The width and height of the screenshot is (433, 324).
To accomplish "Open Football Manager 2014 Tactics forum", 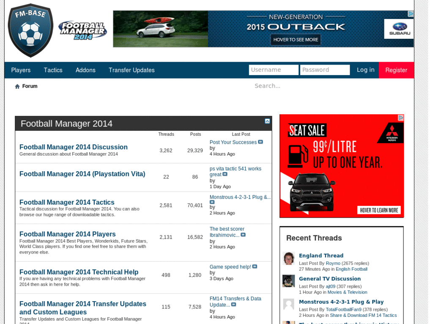I will tap(67, 202).
